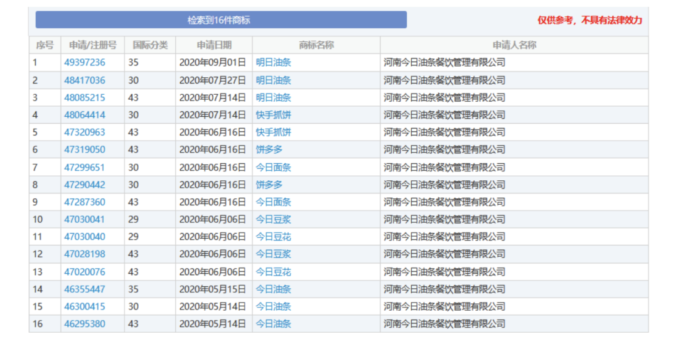
Task: Select the 申请人名称 column header
Action: coord(514,45)
